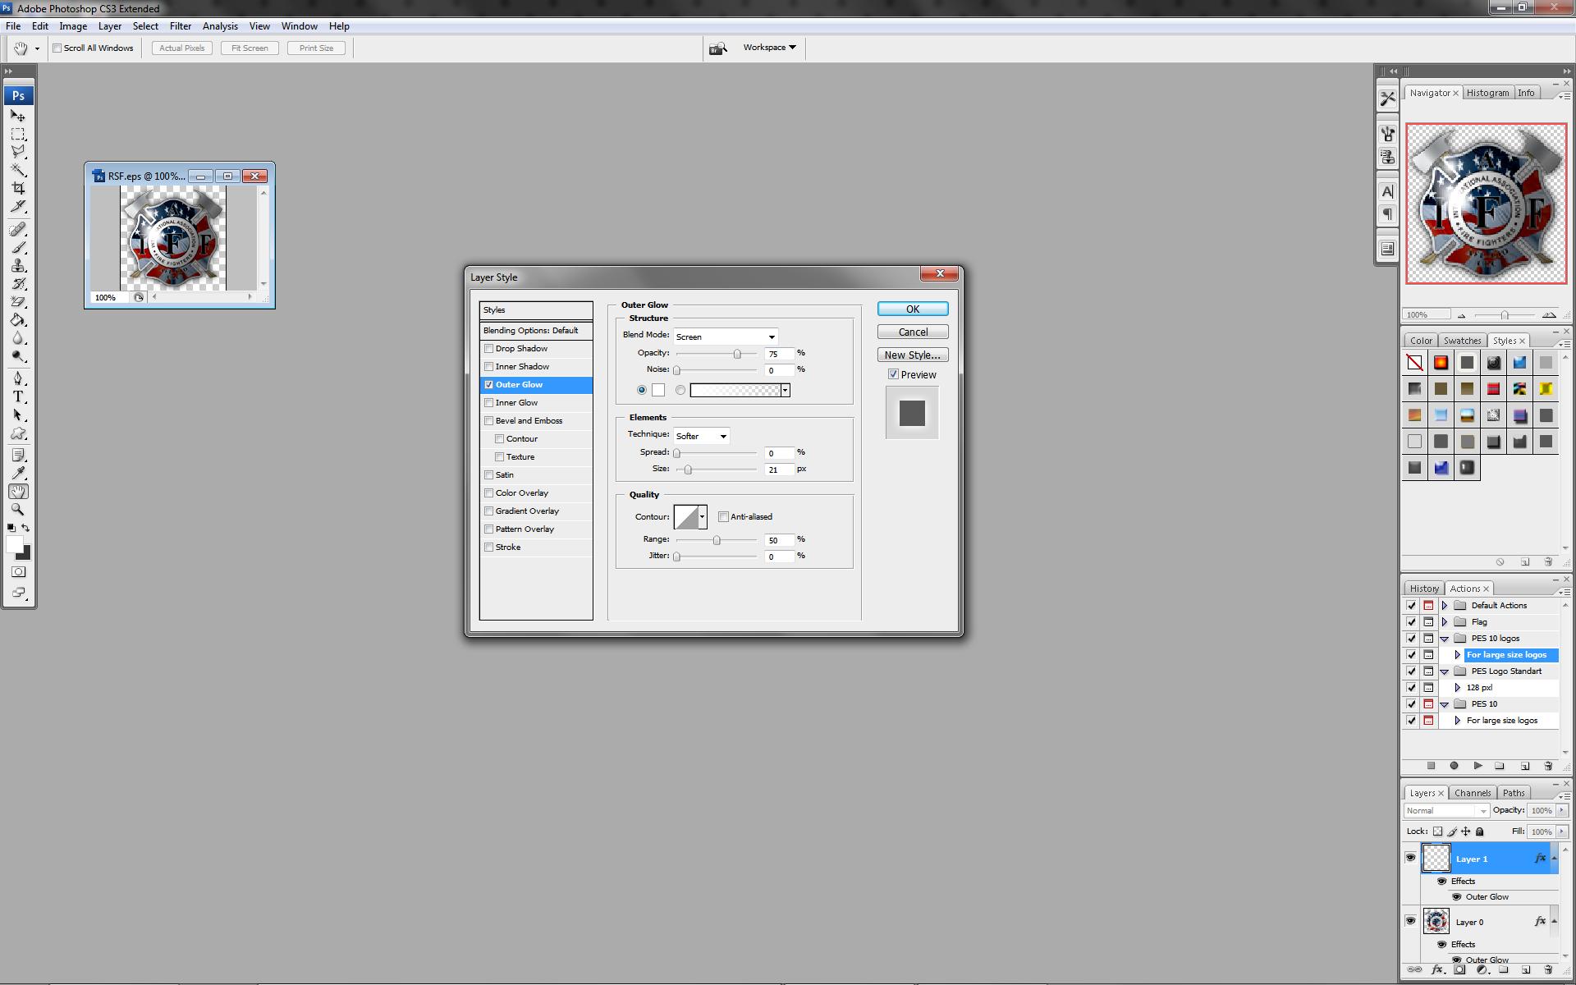Click the Print Size button
This screenshot has width=1576, height=985.
(316, 48)
